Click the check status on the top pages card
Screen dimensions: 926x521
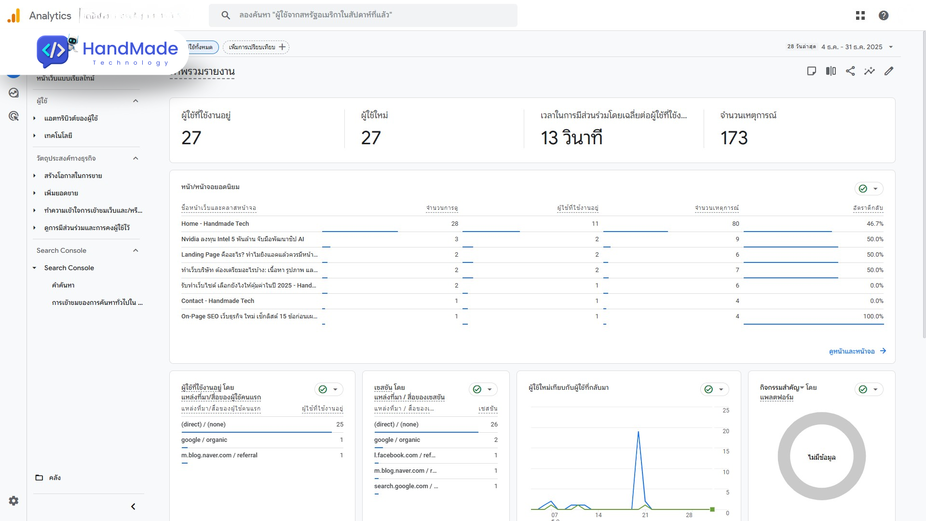click(x=863, y=189)
